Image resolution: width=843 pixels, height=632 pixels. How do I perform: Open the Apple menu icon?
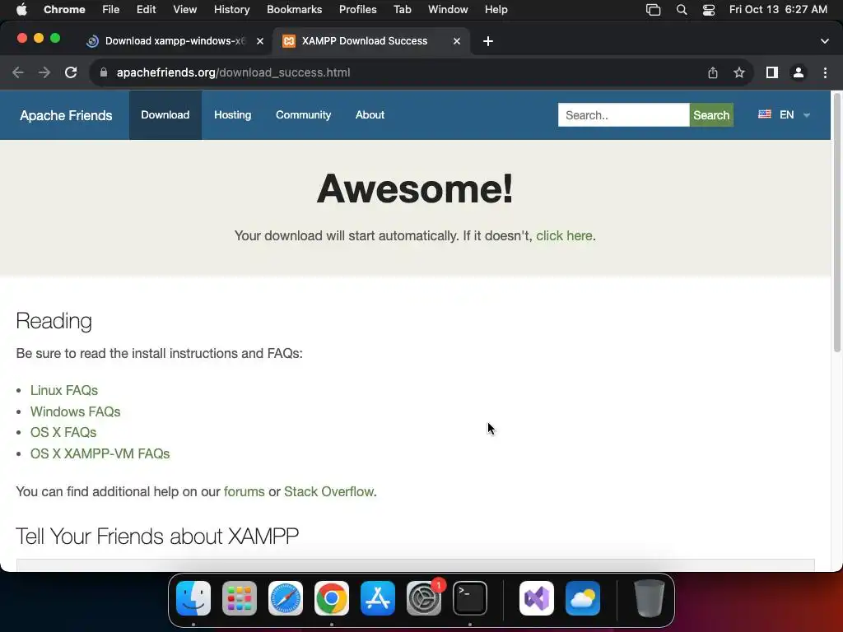pos(21,9)
